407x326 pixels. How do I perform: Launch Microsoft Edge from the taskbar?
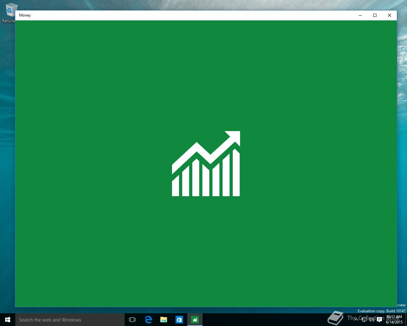pos(148,320)
